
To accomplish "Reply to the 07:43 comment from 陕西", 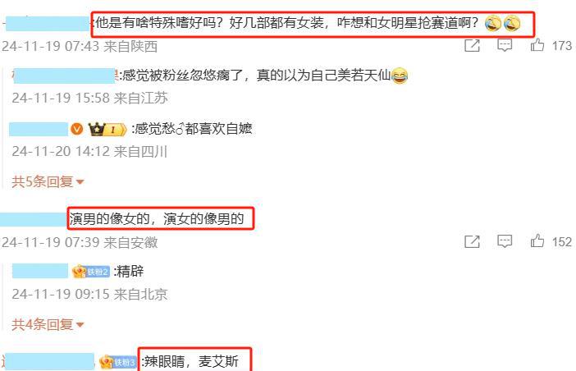I will click(505, 45).
